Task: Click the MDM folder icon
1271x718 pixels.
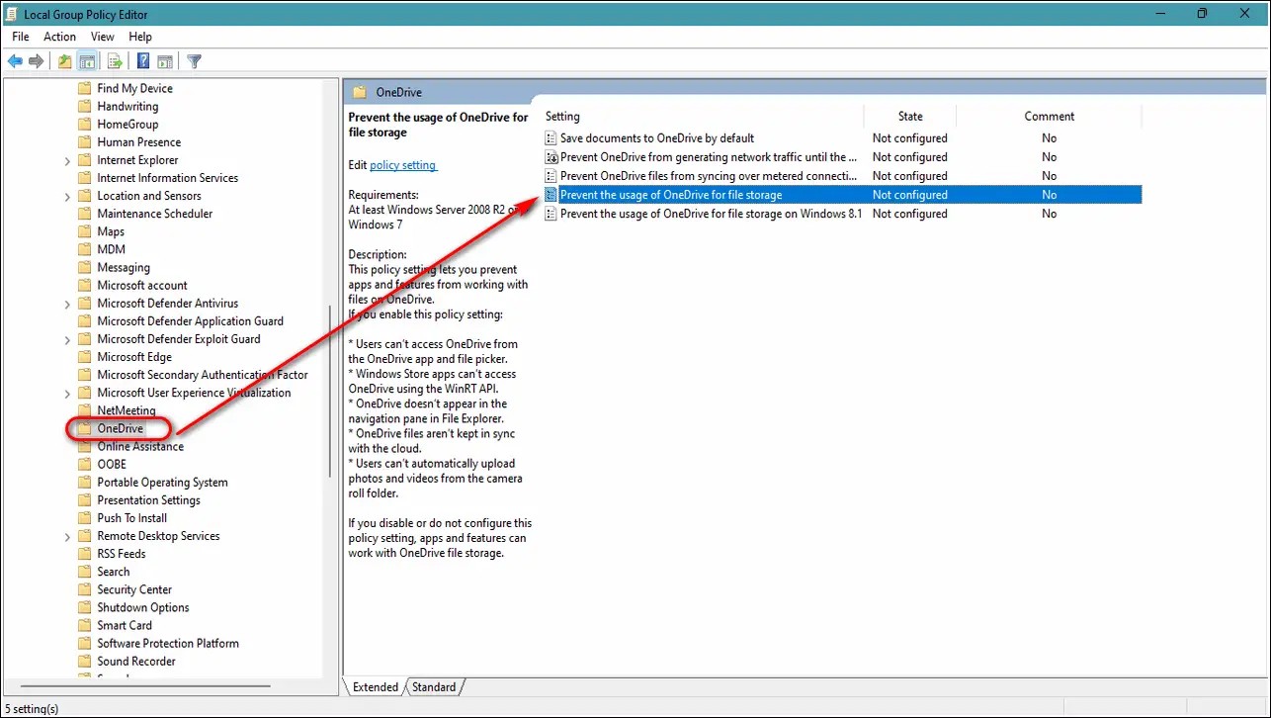Action: click(85, 249)
